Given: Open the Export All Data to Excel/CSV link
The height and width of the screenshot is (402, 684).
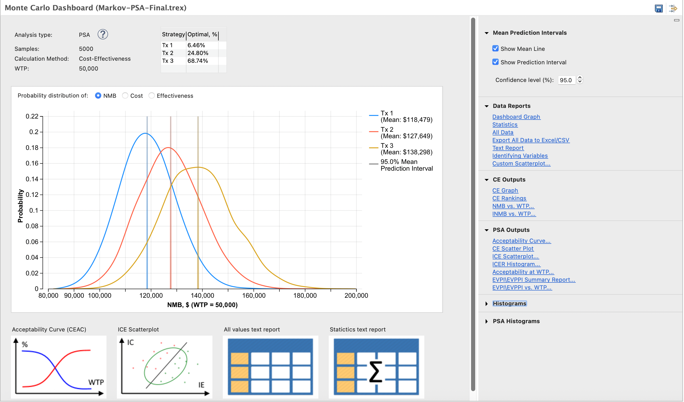Looking at the screenshot, I should (x=531, y=140).
